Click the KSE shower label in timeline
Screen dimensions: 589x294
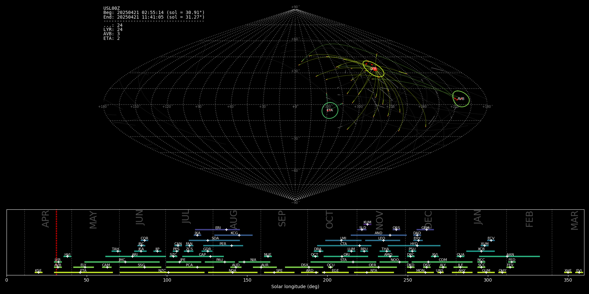click(x=38, y=271)
